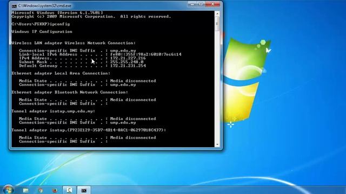
Task: Click the default gateway 172.21.231.254
Action: (x=128, y=66)
